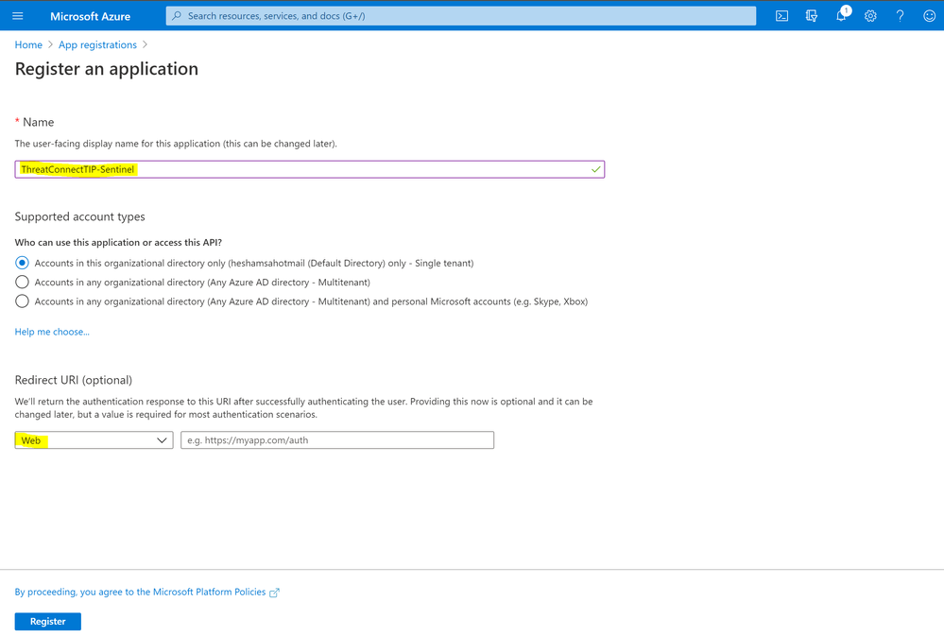The image size is (944, 636).
Task: Click the 'Who can use this application' question text
Action: click(x=119, y=242)
